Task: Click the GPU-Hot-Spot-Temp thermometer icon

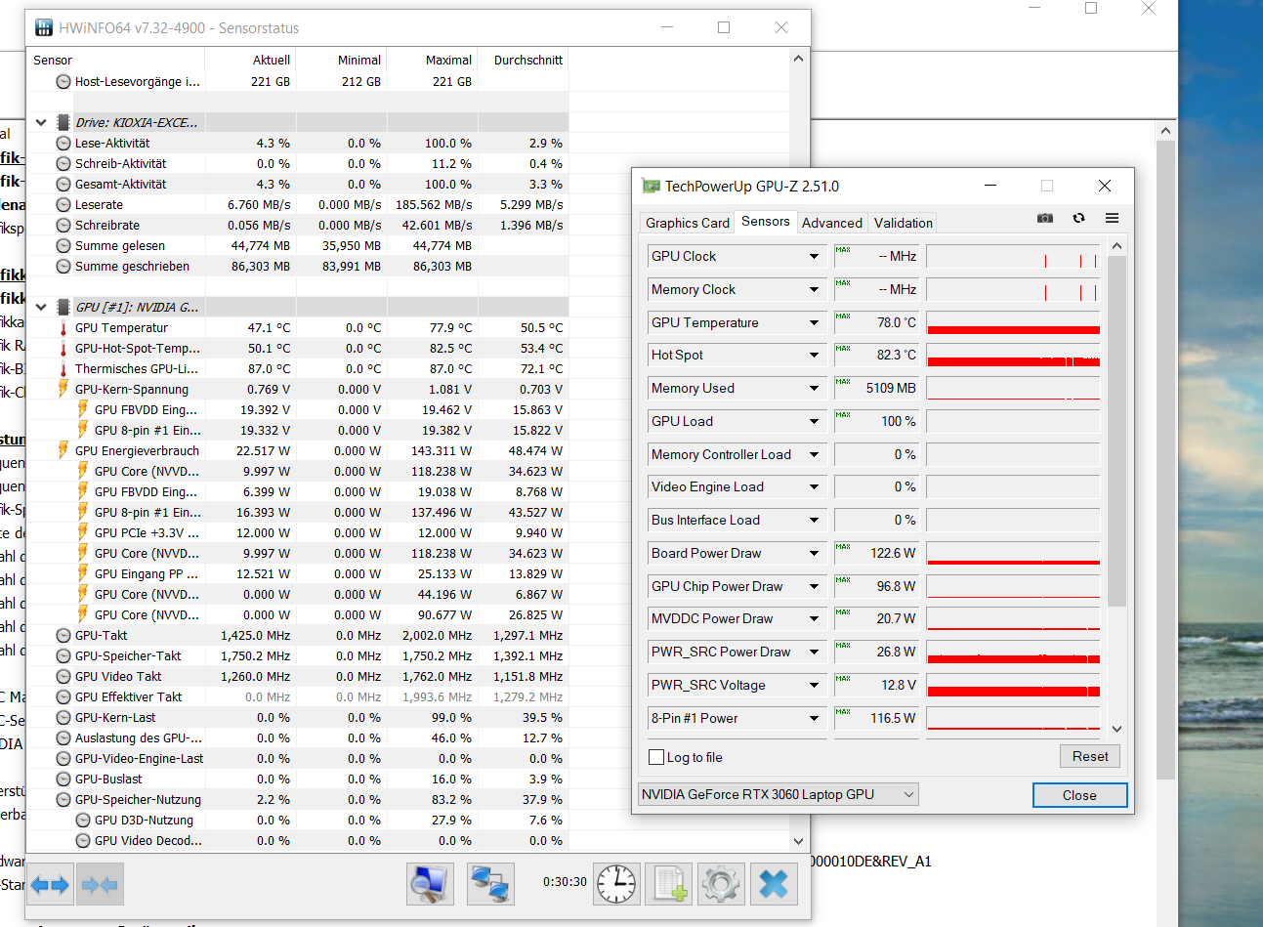Action: [x=63, y=349]
